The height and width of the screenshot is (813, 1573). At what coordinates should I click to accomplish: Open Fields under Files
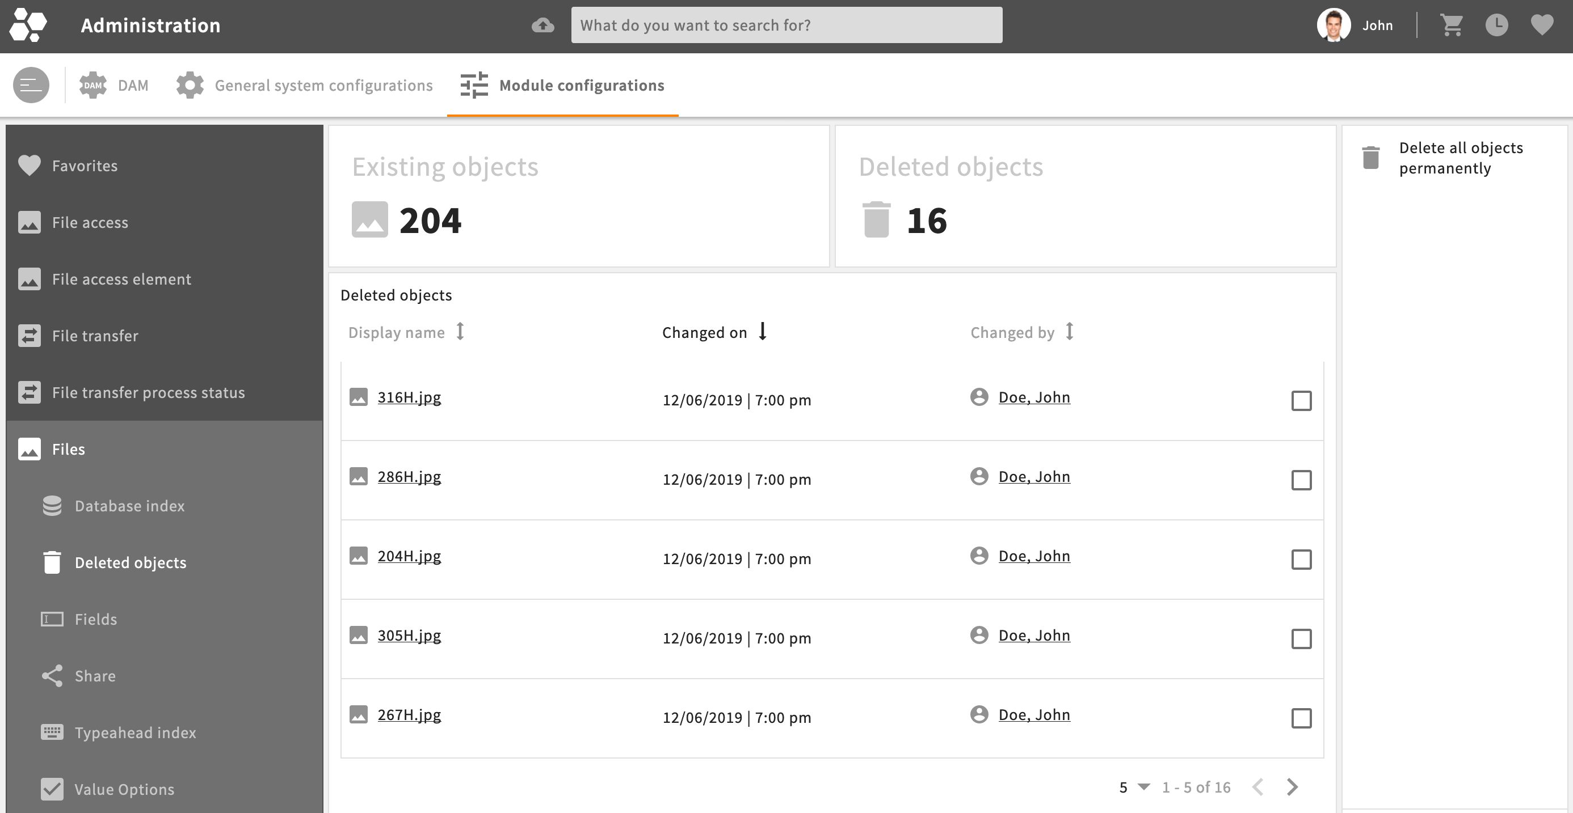[164, 619]
